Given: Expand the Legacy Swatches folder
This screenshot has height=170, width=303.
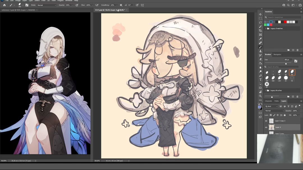Looking at the screenshot, I should (x=265, y=29).
